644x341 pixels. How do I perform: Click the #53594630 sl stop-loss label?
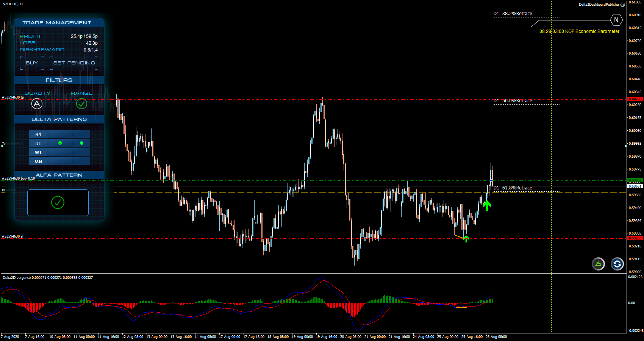pyautogui.click(x=13, y=236)
